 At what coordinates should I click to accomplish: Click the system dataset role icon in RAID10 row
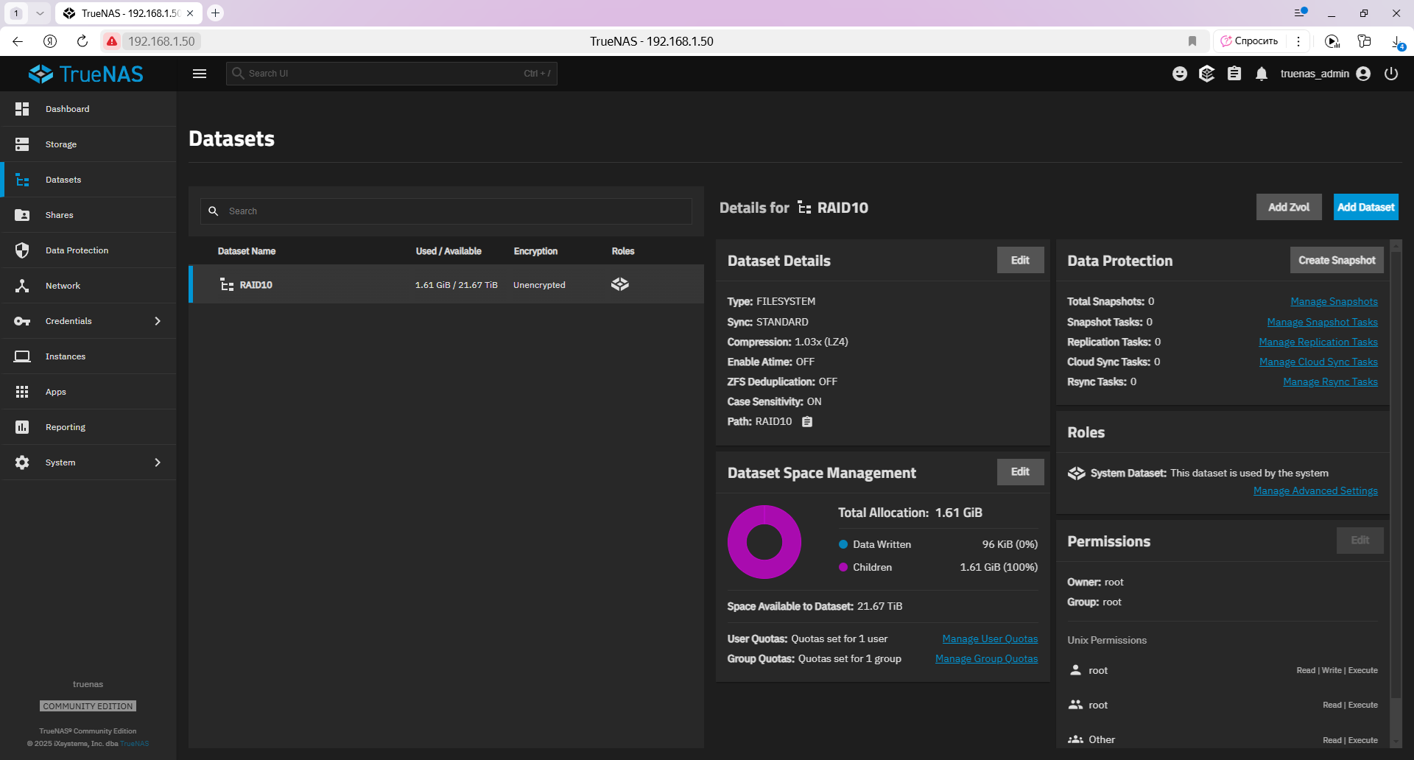click(620, 284)
